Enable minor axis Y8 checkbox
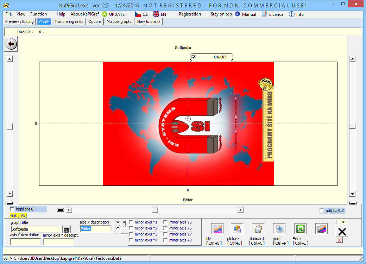The height and width of the screenshot is (264, 366). [165, 240]
